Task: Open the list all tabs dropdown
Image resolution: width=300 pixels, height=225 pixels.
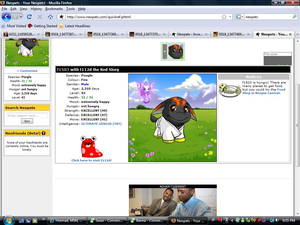Action: click(x=297, y=34)
